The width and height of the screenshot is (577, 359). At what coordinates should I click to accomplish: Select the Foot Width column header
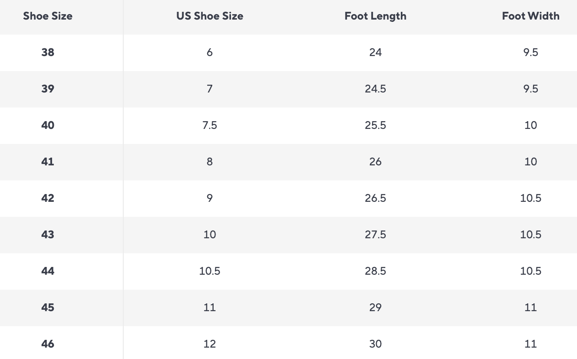530,16
